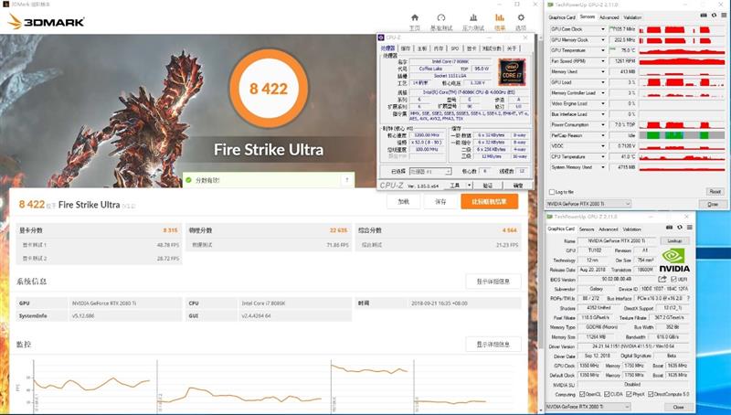The image size is (731, 415).
Task: Click the 确定 button in CPU-Z
Action: click(518, 186)
